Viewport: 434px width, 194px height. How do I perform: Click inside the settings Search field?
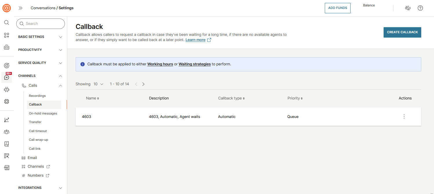pyautogui.click(x=41, y=24)
